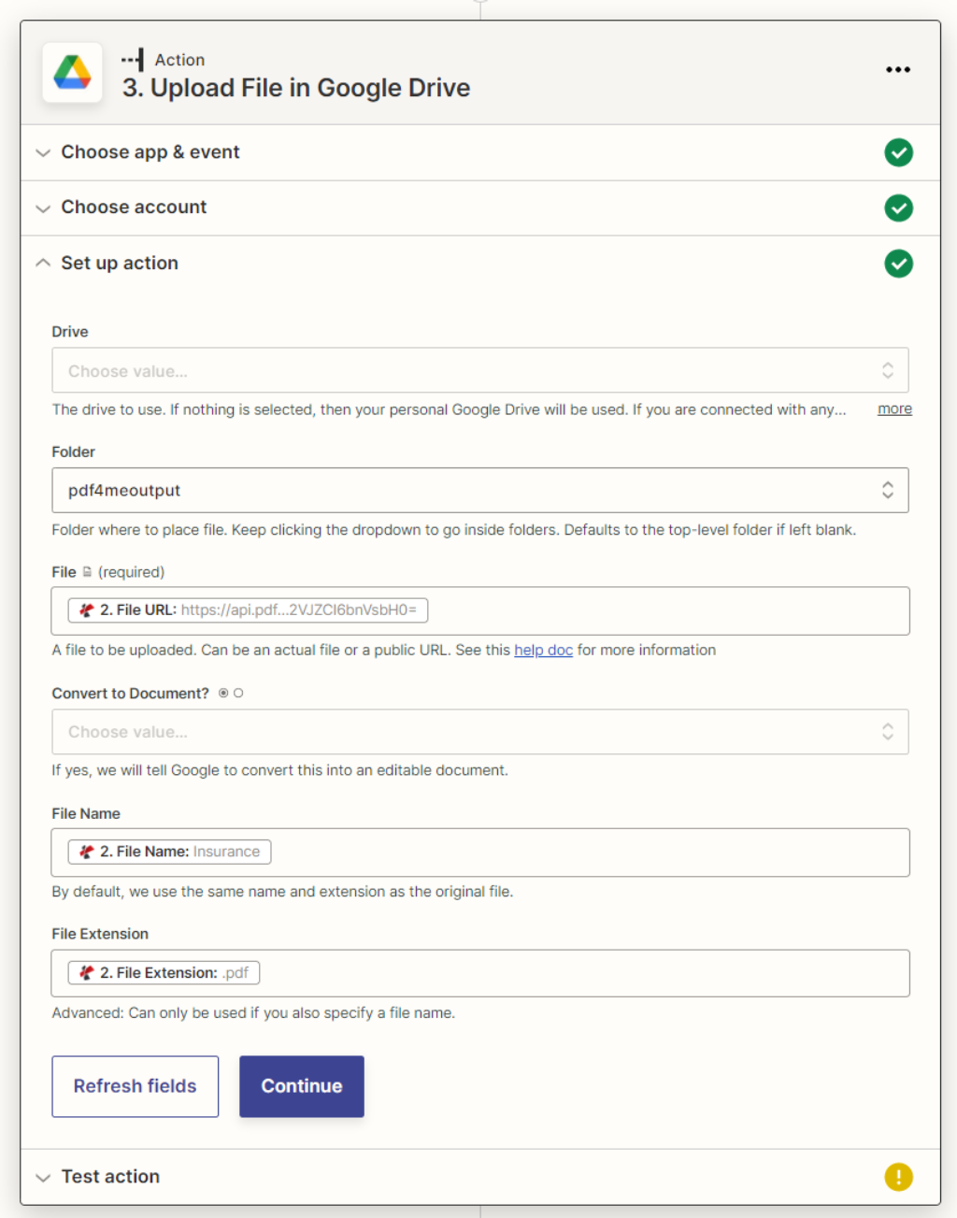This screenshot has width=957, height=1218.
Task: Click the Drive dropdown arrows
Action: tap(887, 371)
